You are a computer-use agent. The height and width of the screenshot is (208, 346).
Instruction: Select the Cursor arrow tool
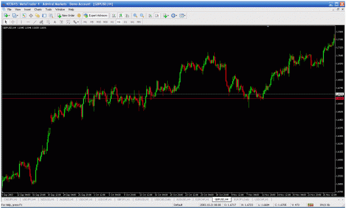coord(6,22)
